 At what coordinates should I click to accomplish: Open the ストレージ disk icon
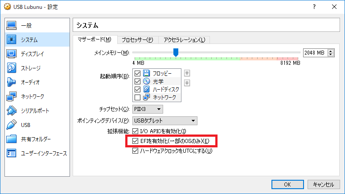point(11,68)
